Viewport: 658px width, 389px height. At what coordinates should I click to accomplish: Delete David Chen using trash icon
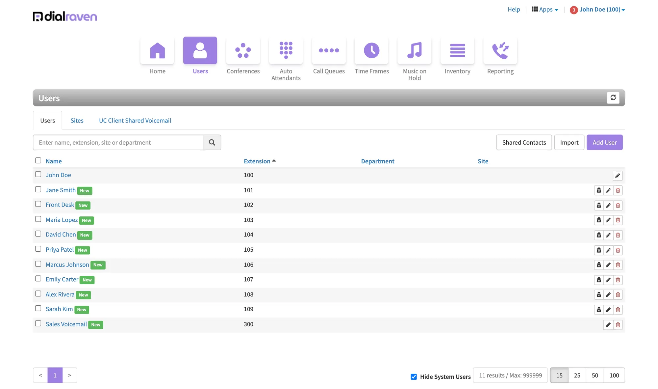[618, 235]
